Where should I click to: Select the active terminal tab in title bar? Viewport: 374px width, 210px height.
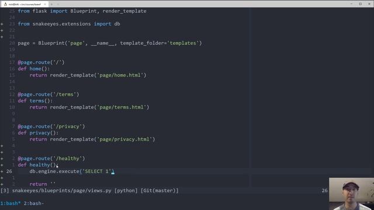25,4
